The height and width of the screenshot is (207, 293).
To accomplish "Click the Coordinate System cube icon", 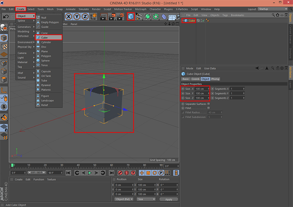I will click(x=94, y=16).
